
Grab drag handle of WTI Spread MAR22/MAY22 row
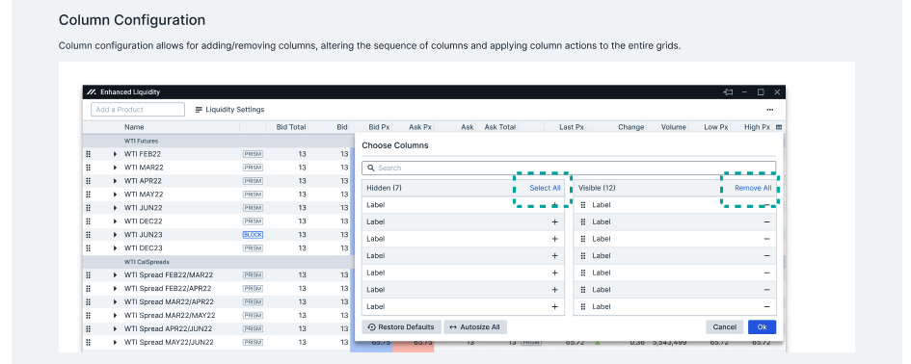[89, 315]
